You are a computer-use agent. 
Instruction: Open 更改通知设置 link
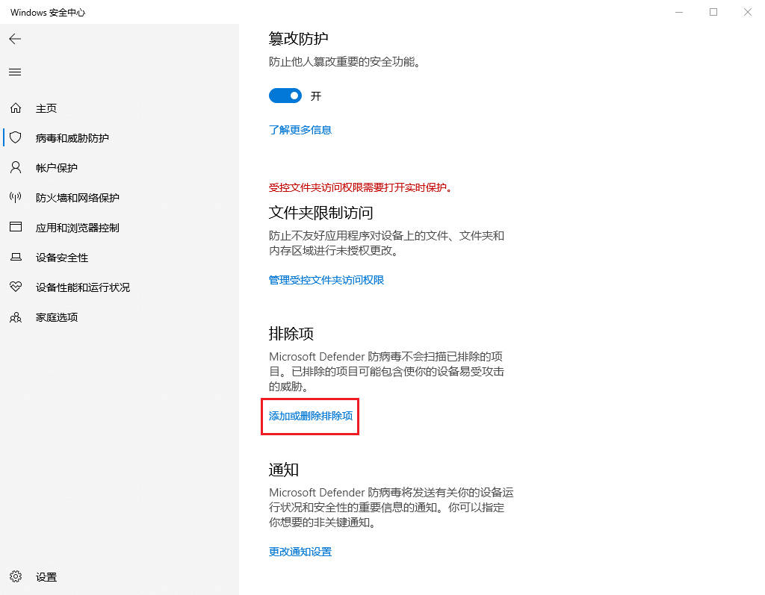[300, 552]
